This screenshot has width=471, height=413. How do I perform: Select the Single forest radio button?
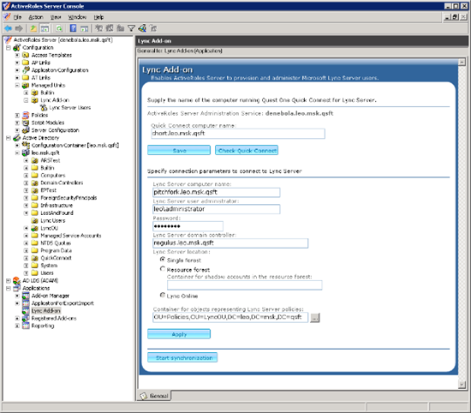tap(163, 260)
